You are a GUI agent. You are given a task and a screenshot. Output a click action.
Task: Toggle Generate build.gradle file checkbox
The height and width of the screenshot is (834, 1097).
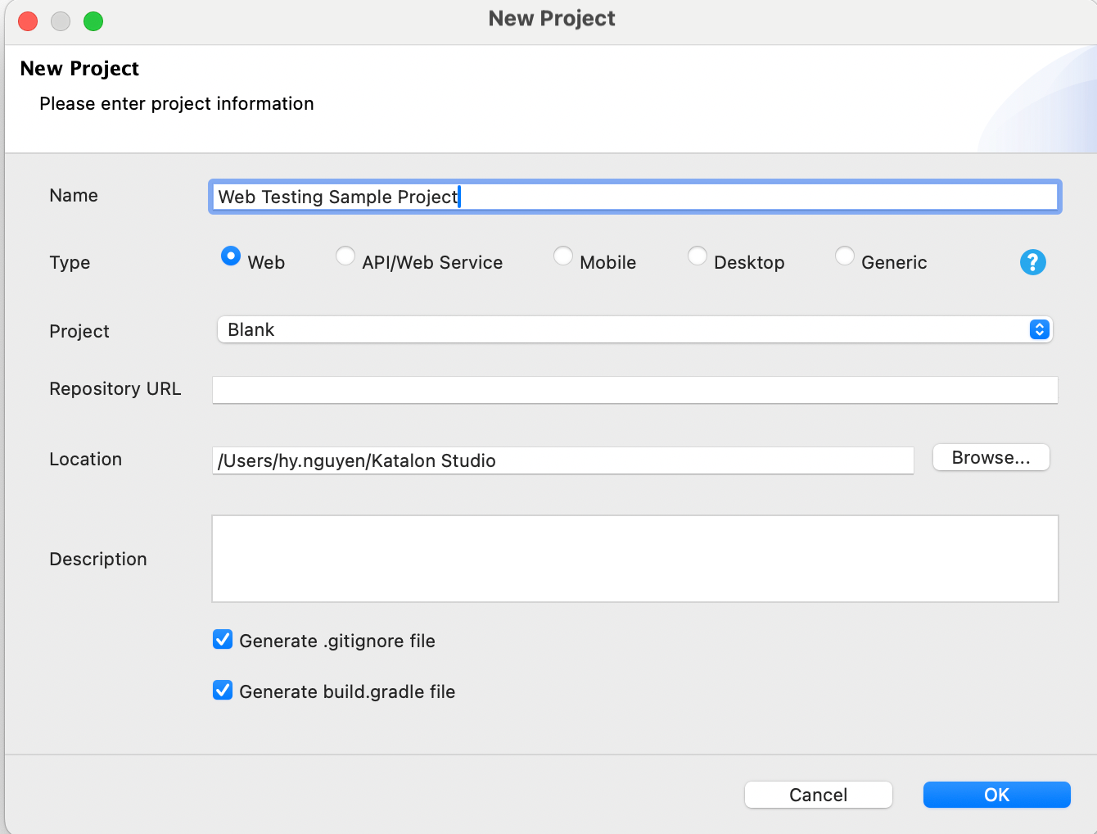point(223,691)
